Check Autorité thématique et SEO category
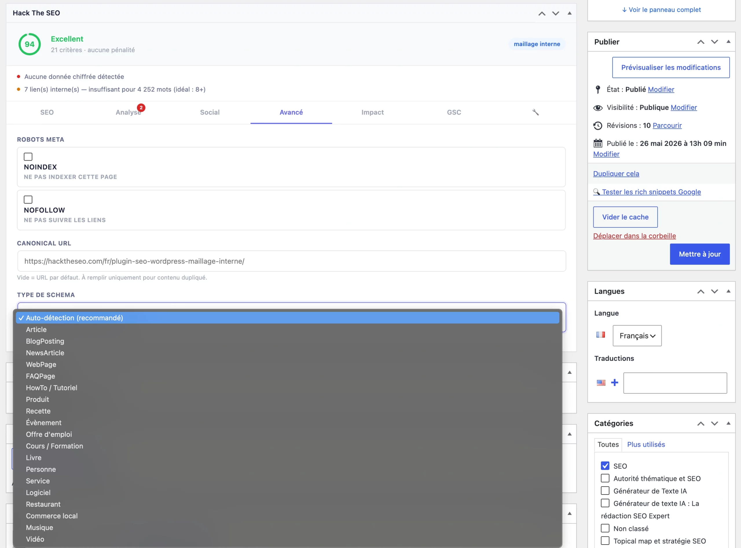Image resolution: width=741 pixels, height=548 pixels. [605, 478]
